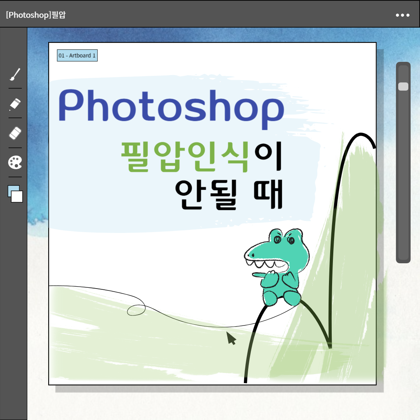Select the '01 - Artboard 1' label
This screenshot has width=420, height=420.
[77, 56]
